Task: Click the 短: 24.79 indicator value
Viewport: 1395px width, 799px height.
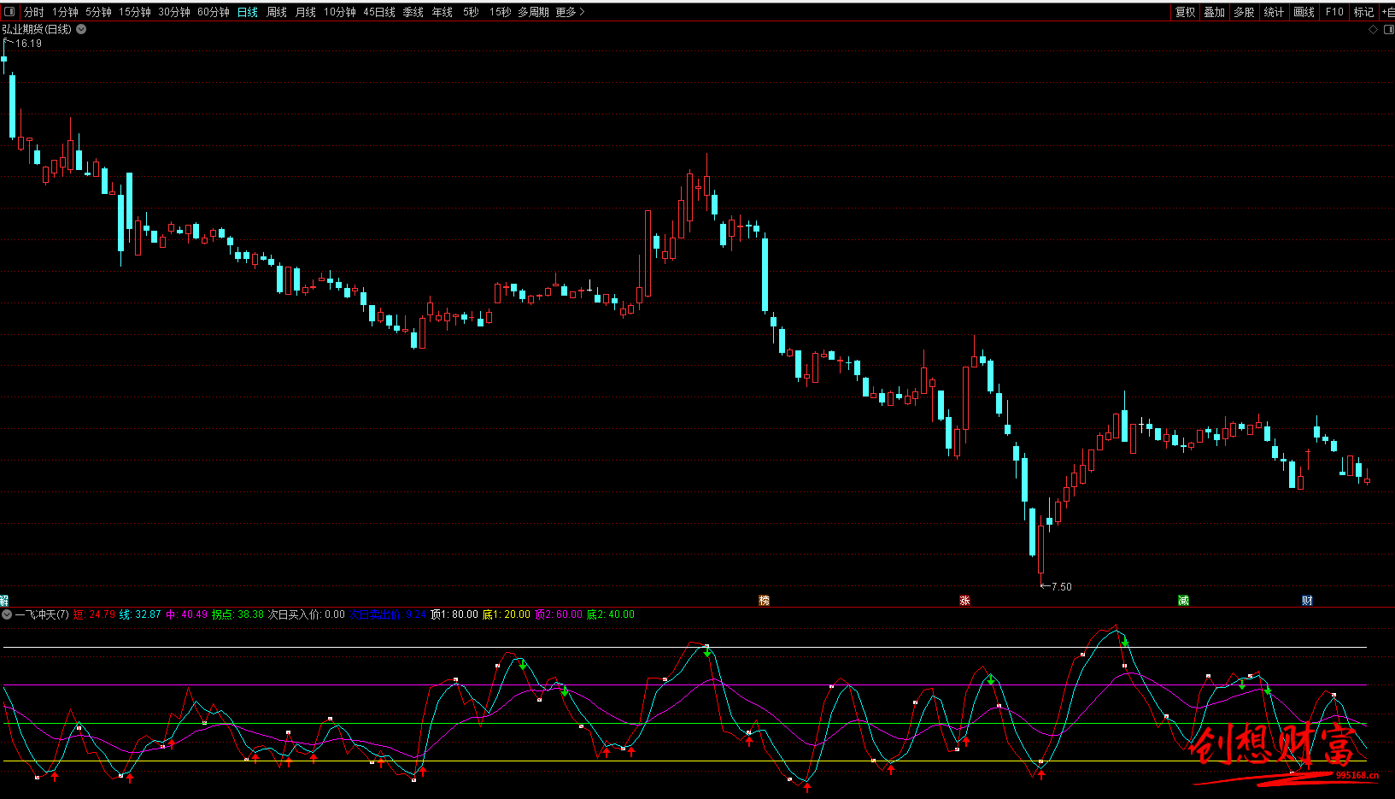Action: pyautogui.click(x=94, y=614)
